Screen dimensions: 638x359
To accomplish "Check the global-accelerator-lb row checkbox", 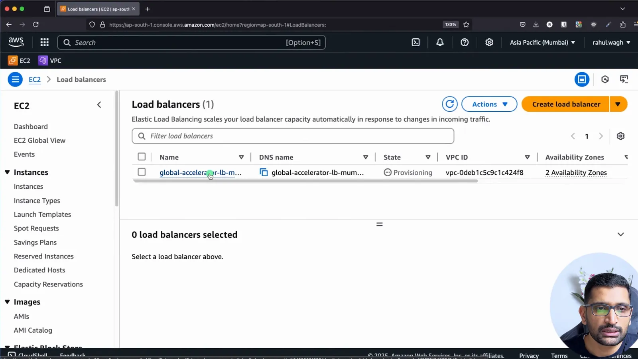I will 142,172.
